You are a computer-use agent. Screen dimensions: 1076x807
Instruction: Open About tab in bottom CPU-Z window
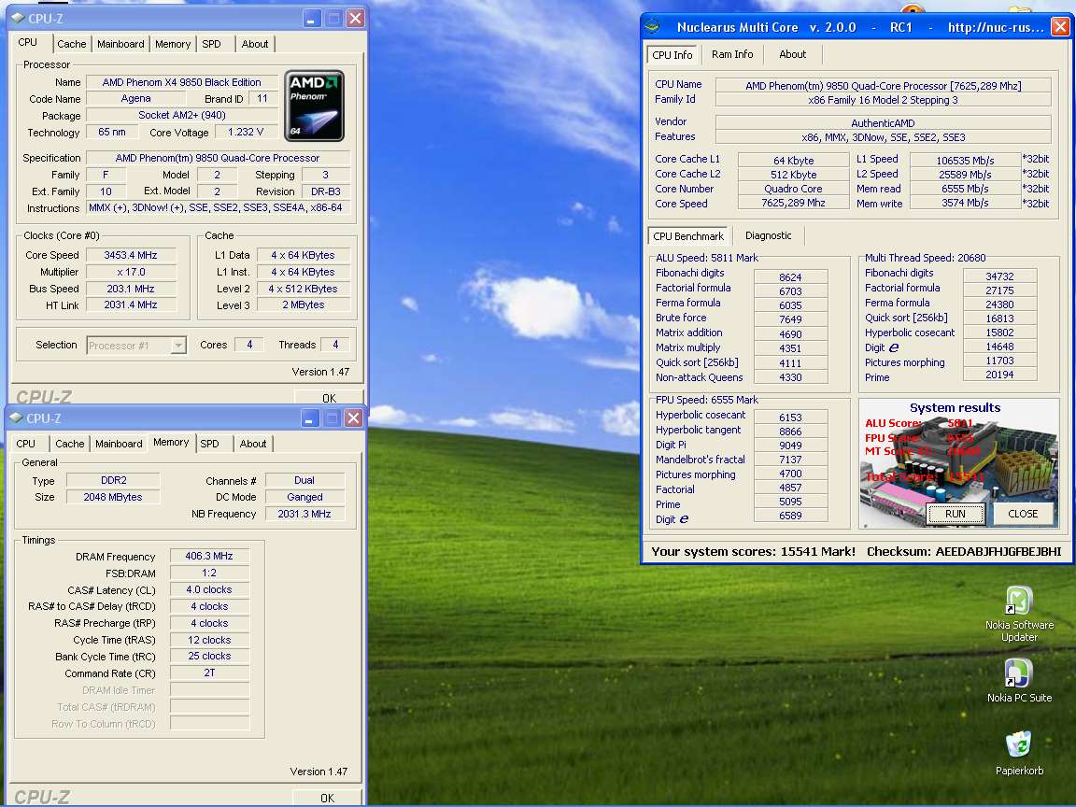(253, 444)
